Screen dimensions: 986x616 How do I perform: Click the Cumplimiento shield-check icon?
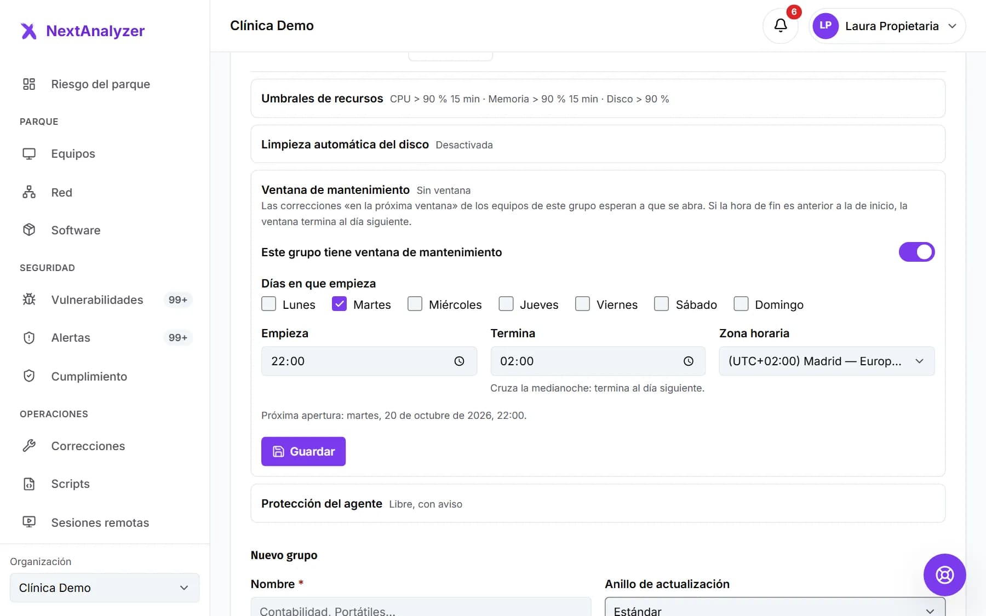(x=29, y=376)
